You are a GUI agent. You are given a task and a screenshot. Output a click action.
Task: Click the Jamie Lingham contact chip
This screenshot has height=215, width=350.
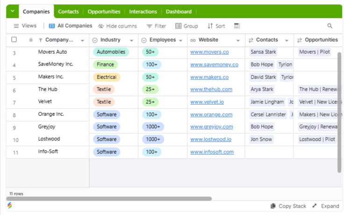pyautogui.click(x=267, y=102)
